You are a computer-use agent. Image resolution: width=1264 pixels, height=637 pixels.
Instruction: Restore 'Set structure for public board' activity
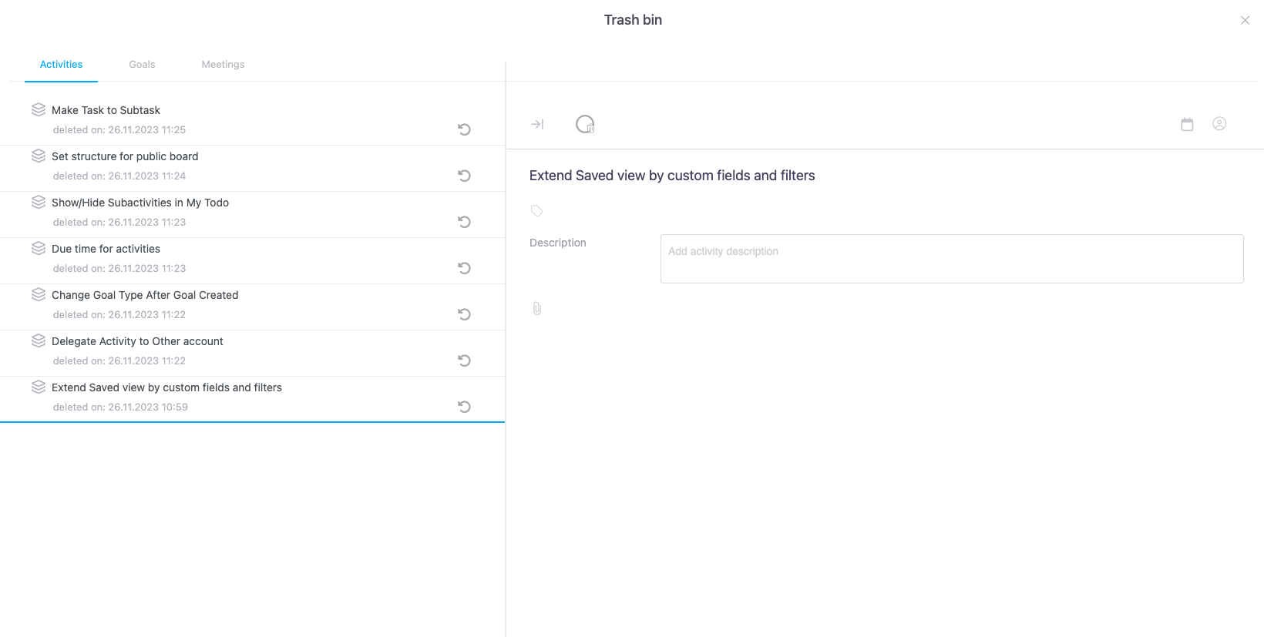tap(464, 176)
